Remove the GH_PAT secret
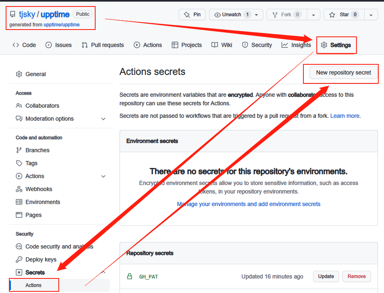 tap(356, 276)
